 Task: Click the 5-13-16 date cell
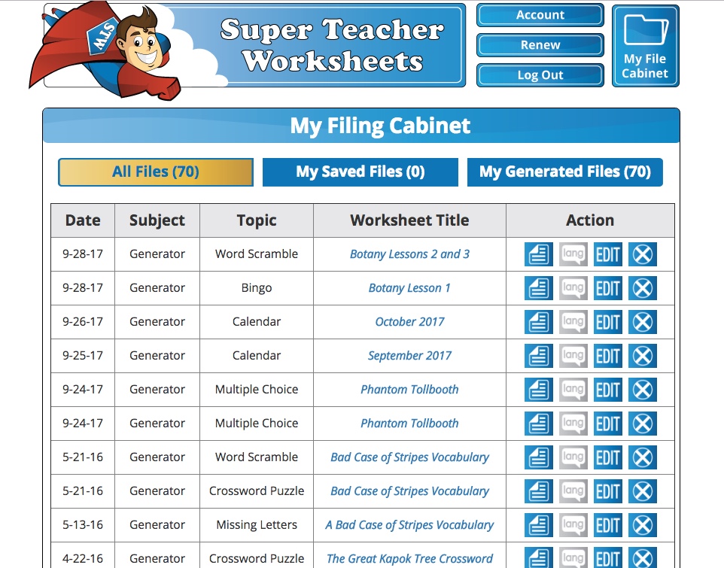[x=83, y=525]
